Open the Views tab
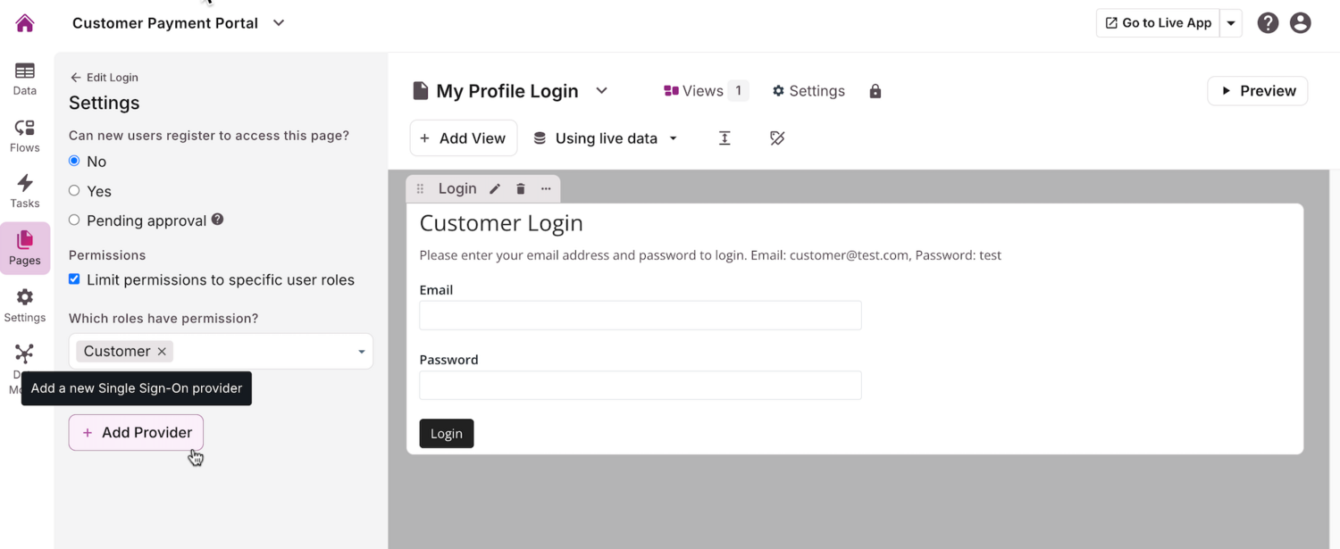The height and width of the screenshot is (549, 1340). 705,91
